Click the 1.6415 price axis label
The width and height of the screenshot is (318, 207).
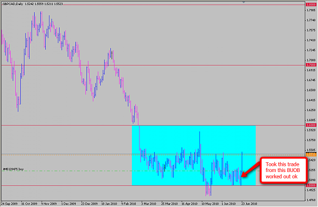coord(311,100)
